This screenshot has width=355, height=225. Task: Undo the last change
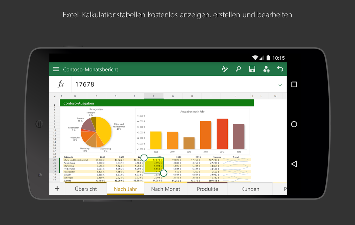[280, 69]
